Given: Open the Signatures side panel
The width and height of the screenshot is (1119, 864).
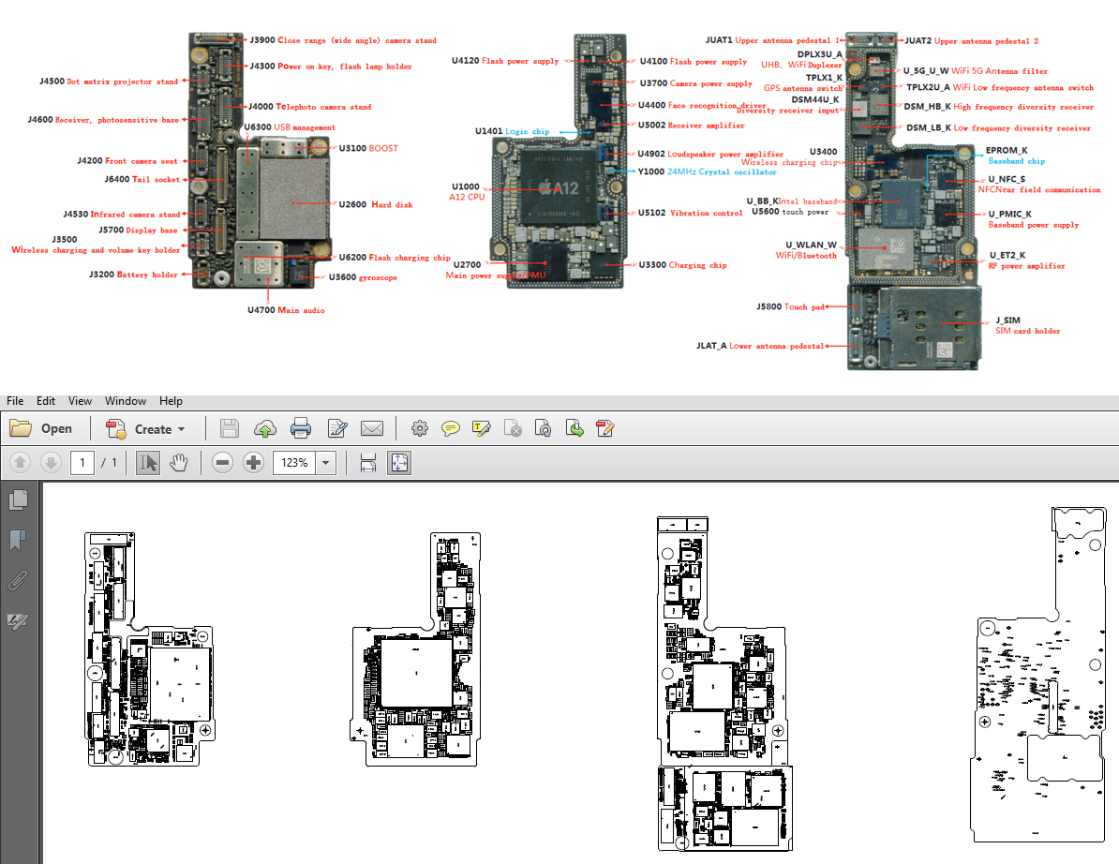Looking at the screenshot, I should coord(18,620).
